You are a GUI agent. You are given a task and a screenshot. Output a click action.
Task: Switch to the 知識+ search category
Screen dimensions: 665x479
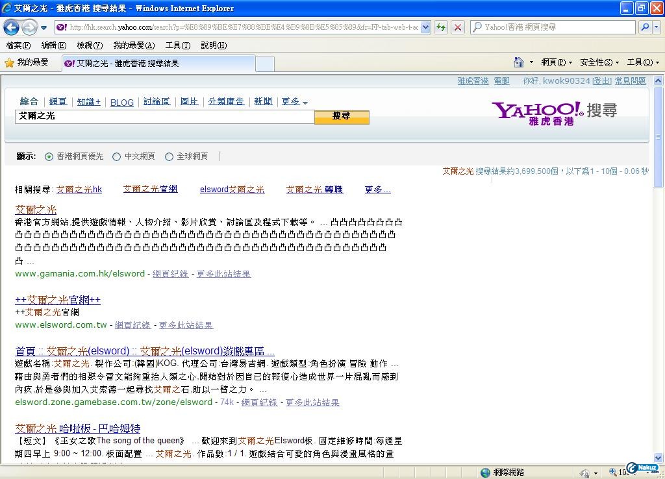point(88,102)
